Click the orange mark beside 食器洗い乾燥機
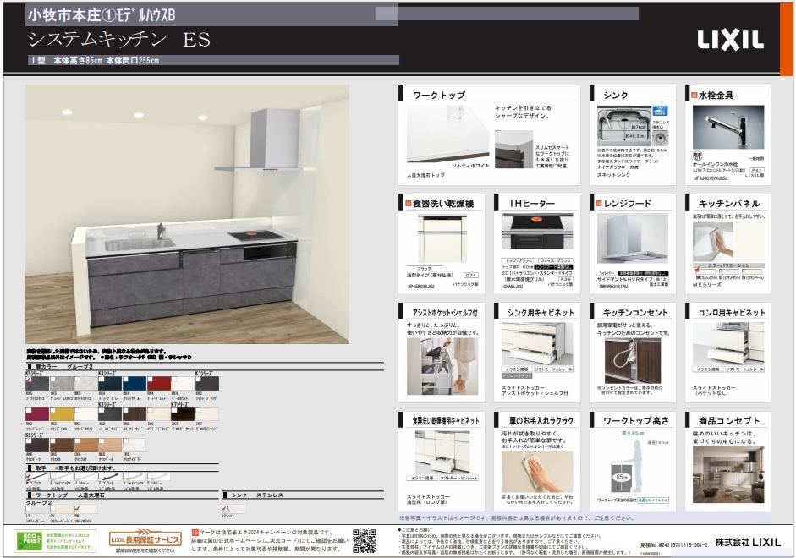 pos(408,204)
